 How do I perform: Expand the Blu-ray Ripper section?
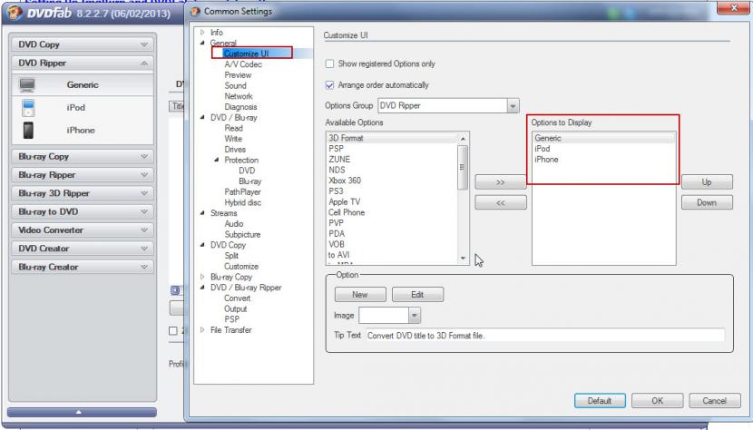click(83, 175)
